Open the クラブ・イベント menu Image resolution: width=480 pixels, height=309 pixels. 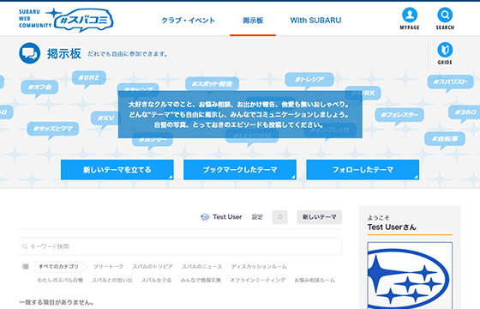[189, 21]
